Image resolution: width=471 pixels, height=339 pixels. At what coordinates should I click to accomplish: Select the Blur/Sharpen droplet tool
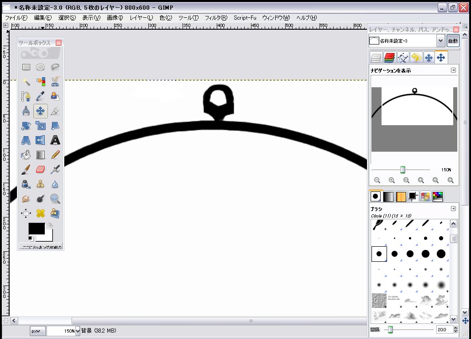point(55,184)
